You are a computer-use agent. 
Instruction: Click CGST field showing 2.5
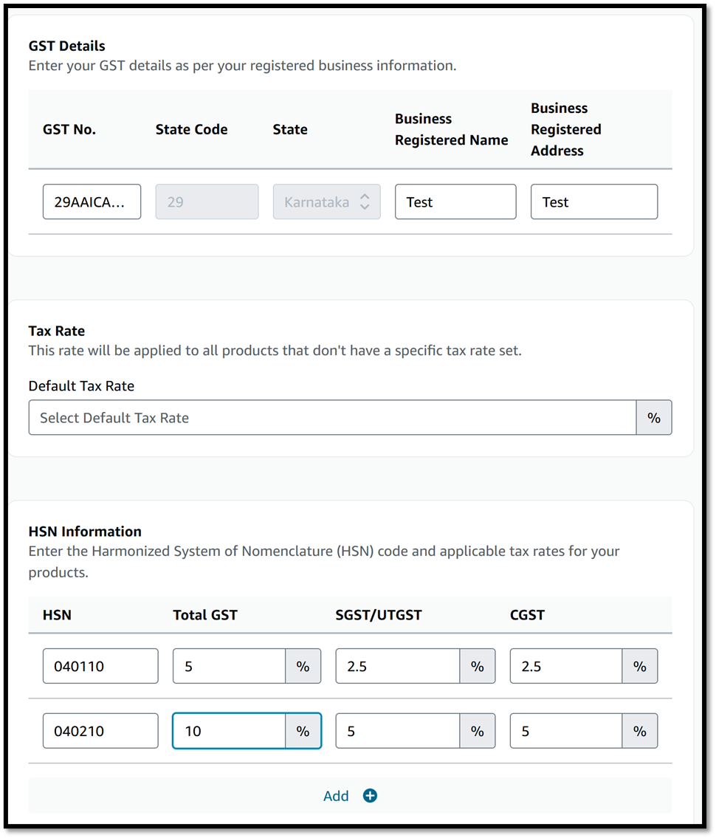565,666
